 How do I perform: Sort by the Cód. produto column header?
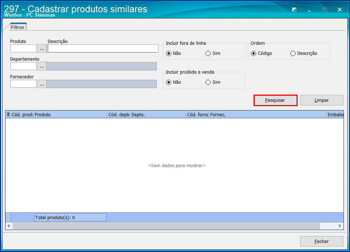(22, 114)
